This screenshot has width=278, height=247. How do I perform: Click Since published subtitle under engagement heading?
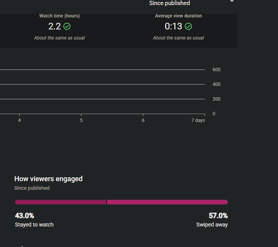pyautogui.click(x=32, y=188)
